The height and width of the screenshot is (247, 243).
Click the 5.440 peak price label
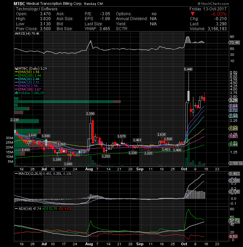tap(188, 69)
